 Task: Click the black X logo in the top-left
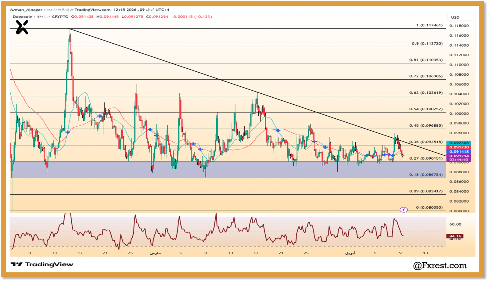22,27
